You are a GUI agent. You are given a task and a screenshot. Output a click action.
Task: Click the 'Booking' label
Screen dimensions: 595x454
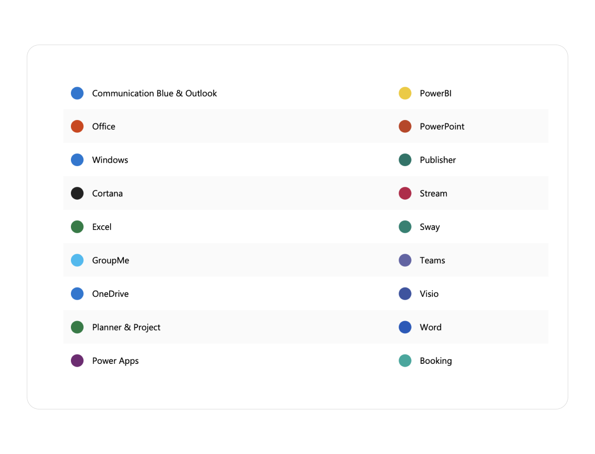click(x=436, y=361)
